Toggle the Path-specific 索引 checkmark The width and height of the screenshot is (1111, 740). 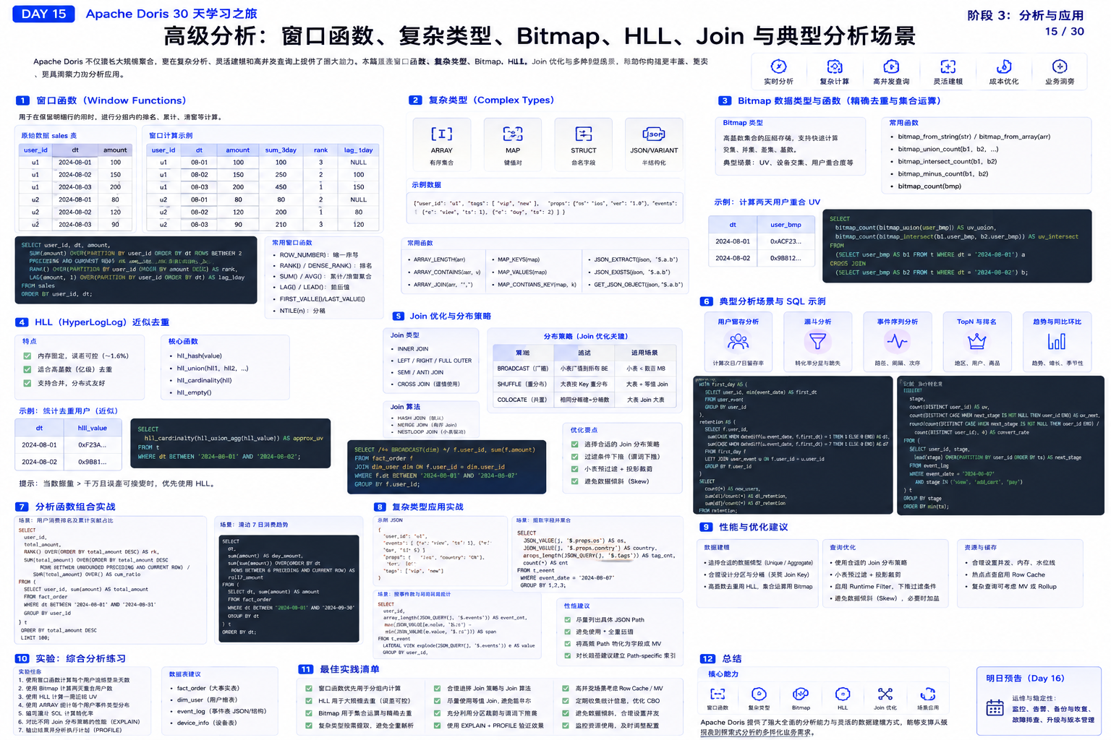569,656
